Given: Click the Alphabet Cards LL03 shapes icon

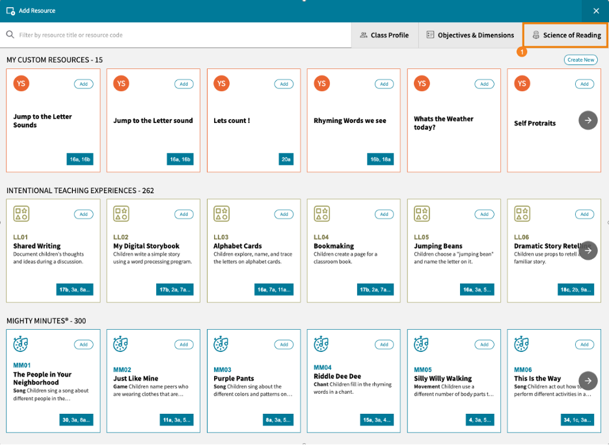Looking at the screenshot, I should coord(222,215).
